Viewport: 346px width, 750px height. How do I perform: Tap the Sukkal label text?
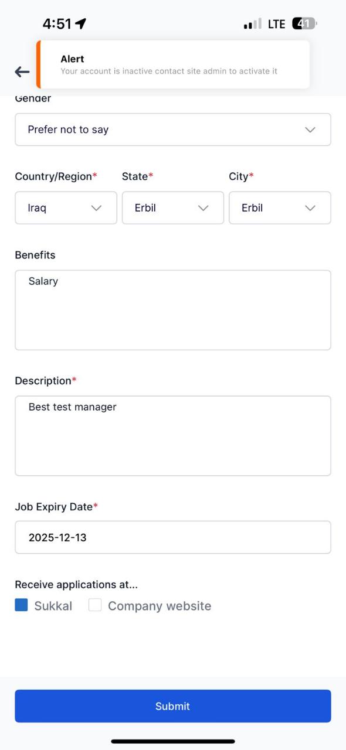point(53,606)
